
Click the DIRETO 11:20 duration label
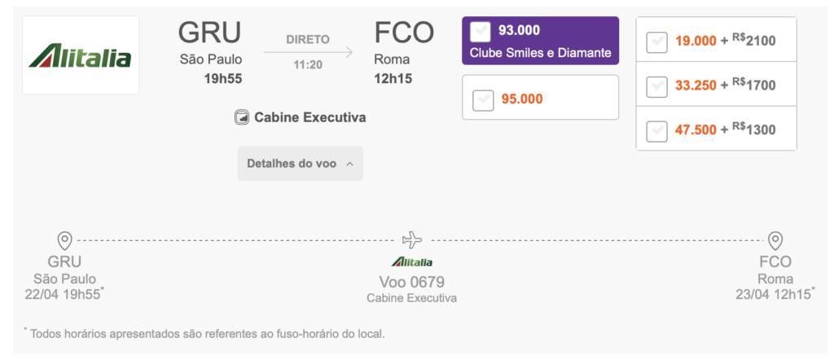point(308,52)
